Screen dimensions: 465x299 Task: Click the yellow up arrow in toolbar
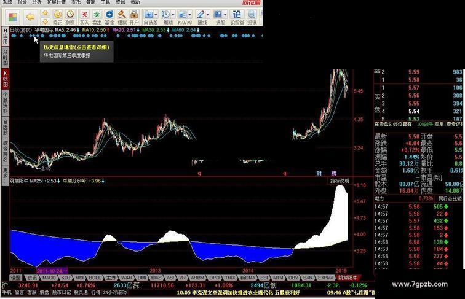coord(45,13)
